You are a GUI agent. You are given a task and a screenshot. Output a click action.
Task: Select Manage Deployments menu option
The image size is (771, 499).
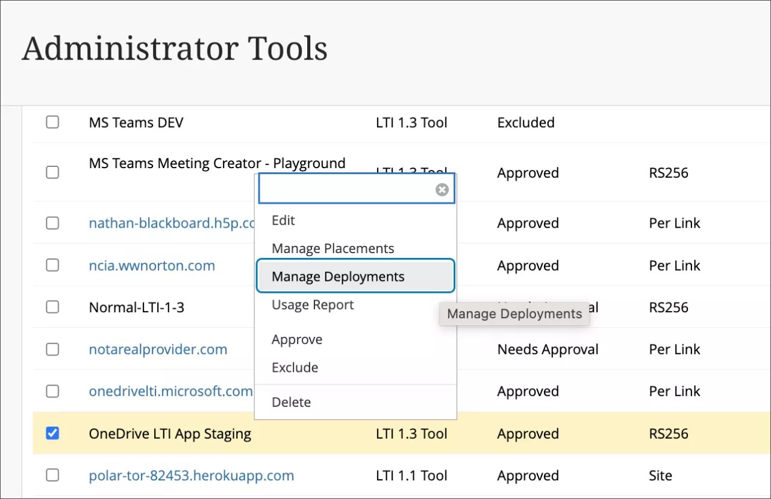click(338, 276)
